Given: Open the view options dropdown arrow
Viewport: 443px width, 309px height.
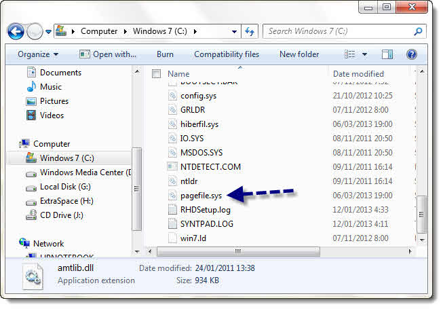Looking at the screenshot, I should [365, 54].
